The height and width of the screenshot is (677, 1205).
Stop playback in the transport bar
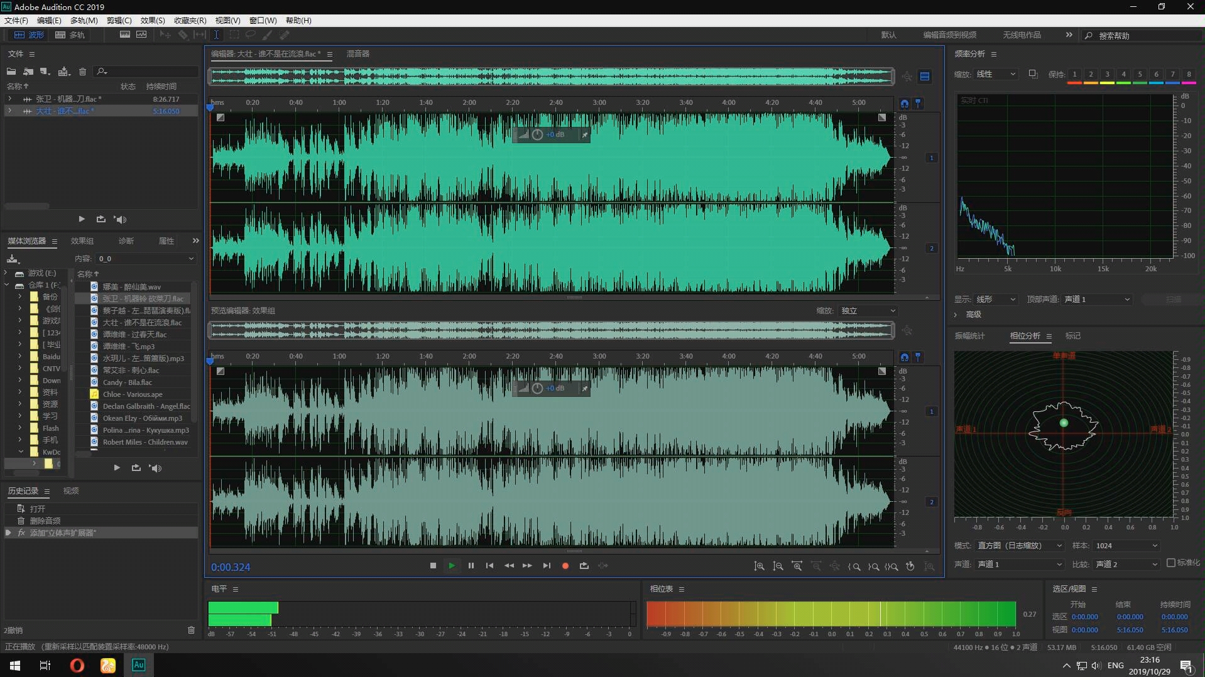pos(433,566)
